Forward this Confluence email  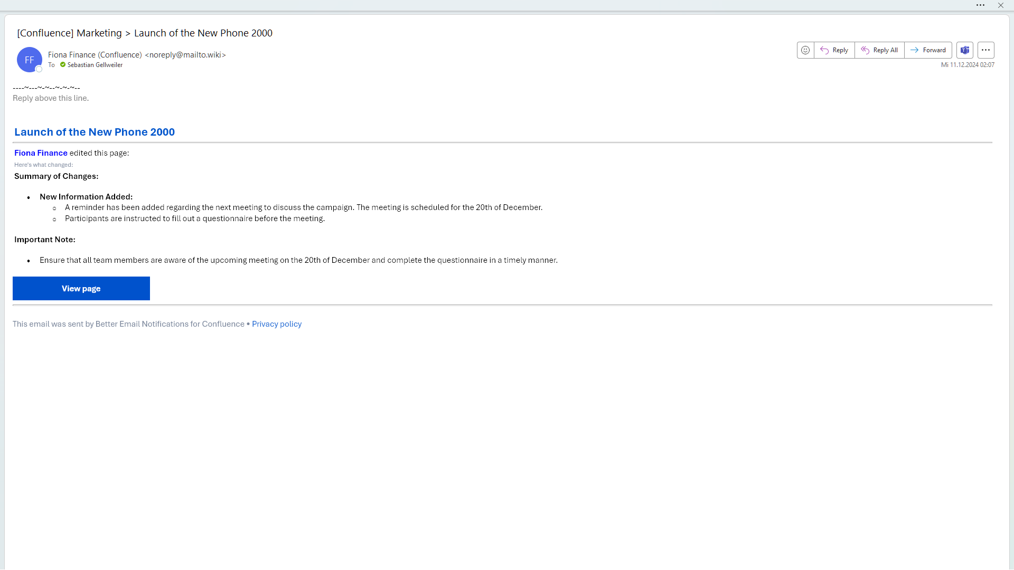(x=928, y=50)
